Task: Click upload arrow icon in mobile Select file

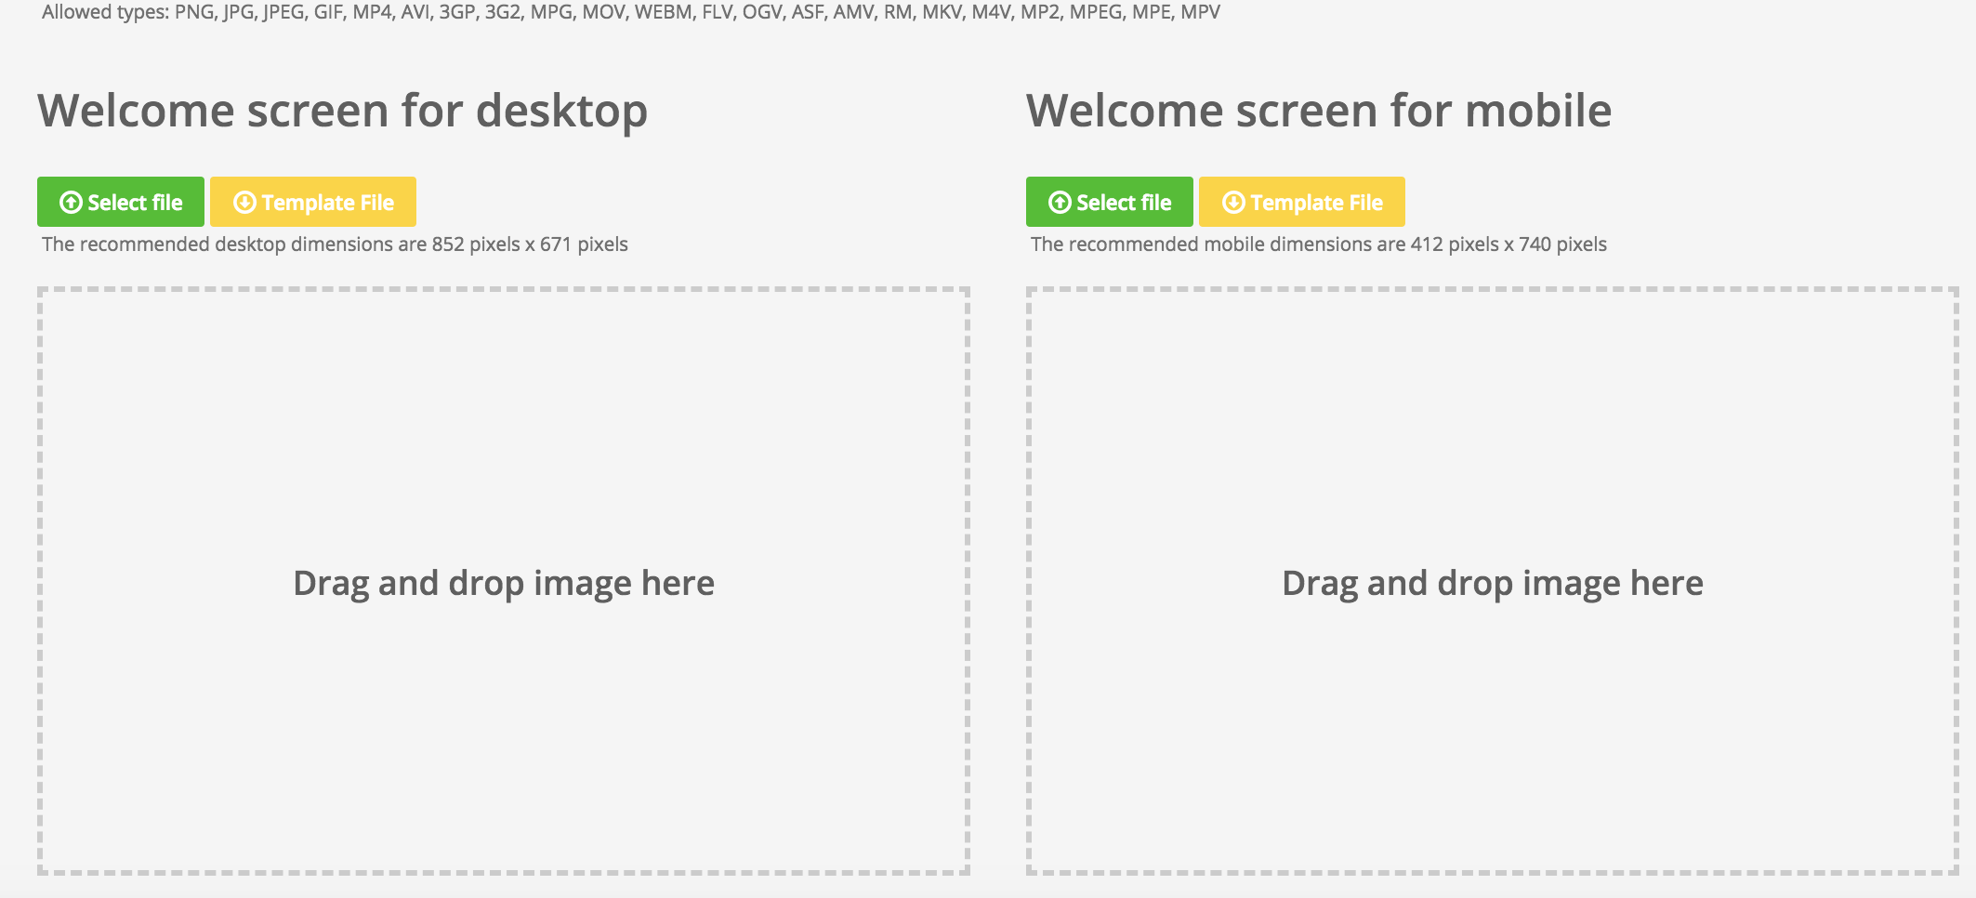Action: coord(1060,203)
